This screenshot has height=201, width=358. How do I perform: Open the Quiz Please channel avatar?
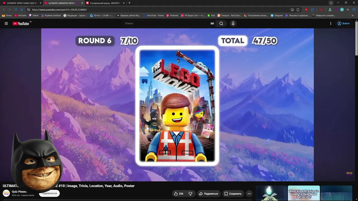6,193
